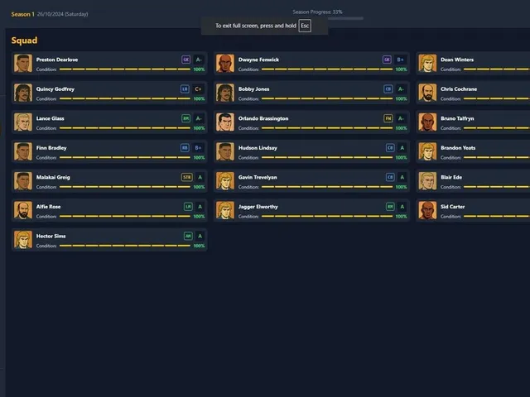The height and width of the screenshot is (397, 530).
Task: Open Bobby Jones player portrait
Action: pyautogui.click(x=225, y=93)
